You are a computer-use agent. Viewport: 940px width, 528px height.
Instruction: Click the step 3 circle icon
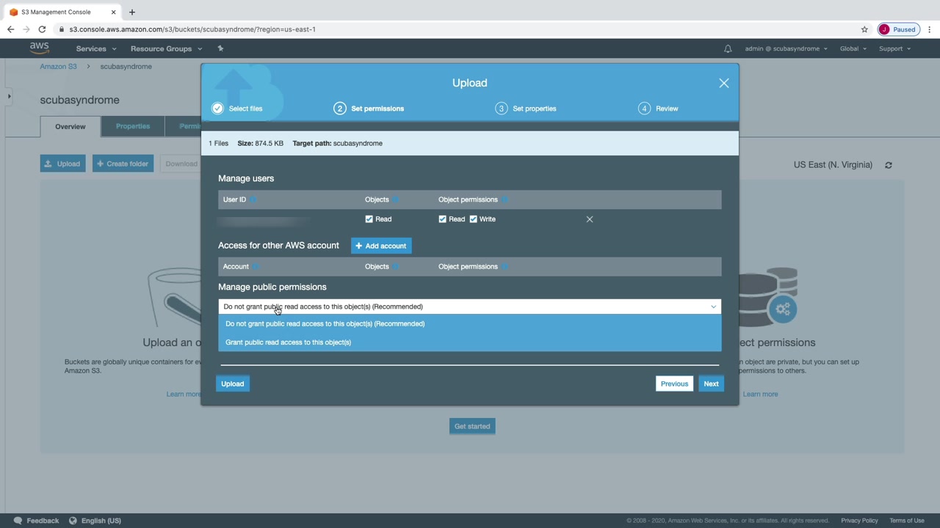(x=502, y=109)
